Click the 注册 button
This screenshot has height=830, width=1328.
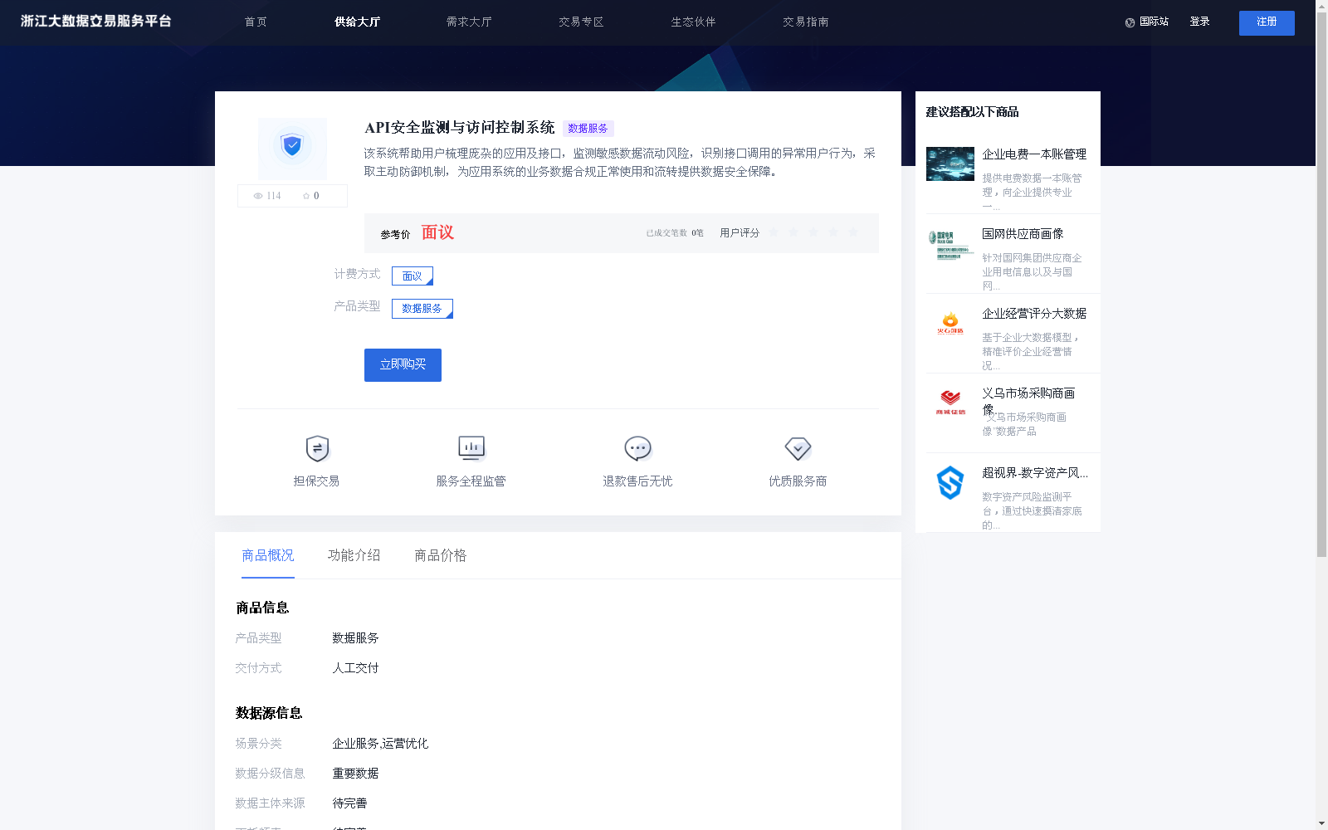1267,23
